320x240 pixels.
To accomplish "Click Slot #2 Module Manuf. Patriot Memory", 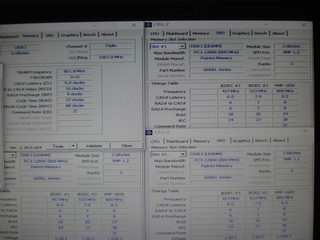I will click(217, 166).
